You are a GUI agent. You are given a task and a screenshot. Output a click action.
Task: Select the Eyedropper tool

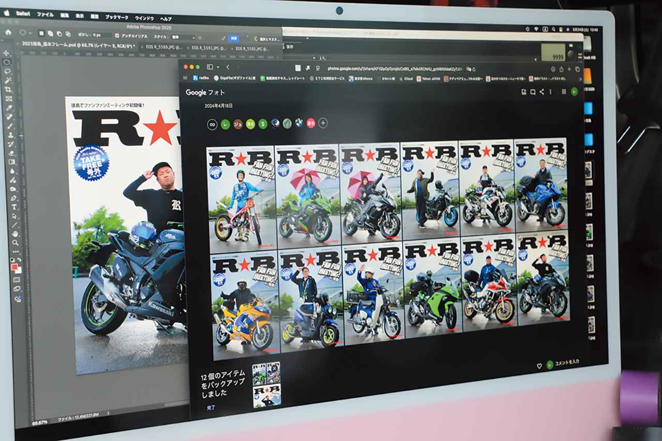[9, 107]
